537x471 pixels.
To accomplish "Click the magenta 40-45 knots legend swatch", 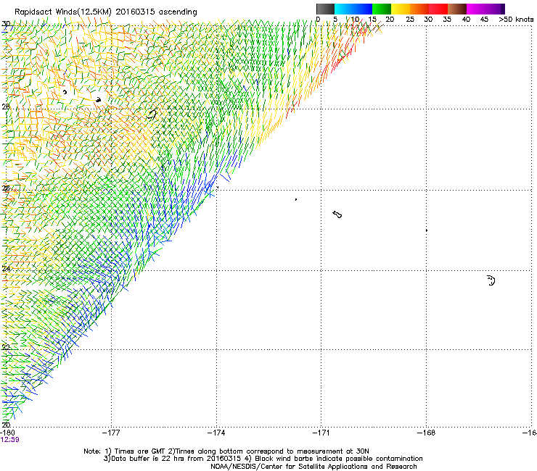I will click(476, 9).
